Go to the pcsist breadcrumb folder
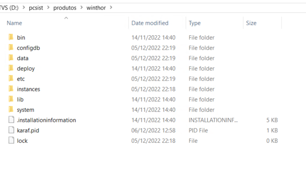This screenshot has width=306, height=172. tap(36, 8)
